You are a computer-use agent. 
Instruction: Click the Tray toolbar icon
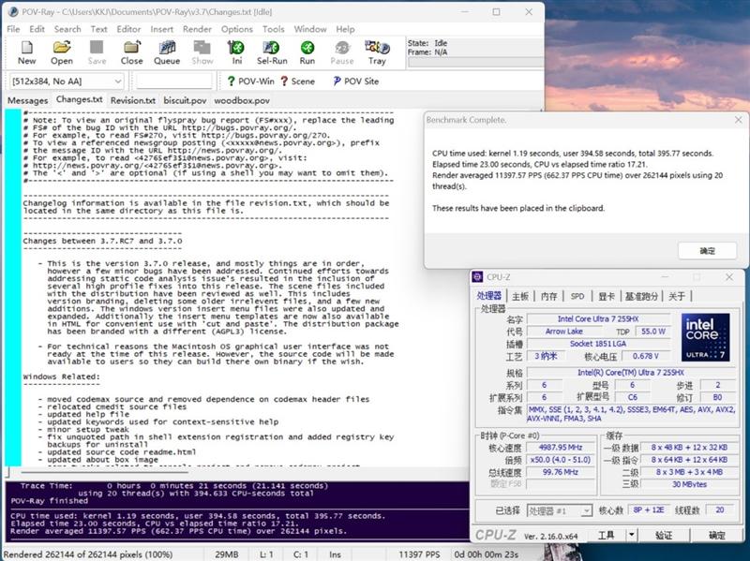[x=377, y=51]
